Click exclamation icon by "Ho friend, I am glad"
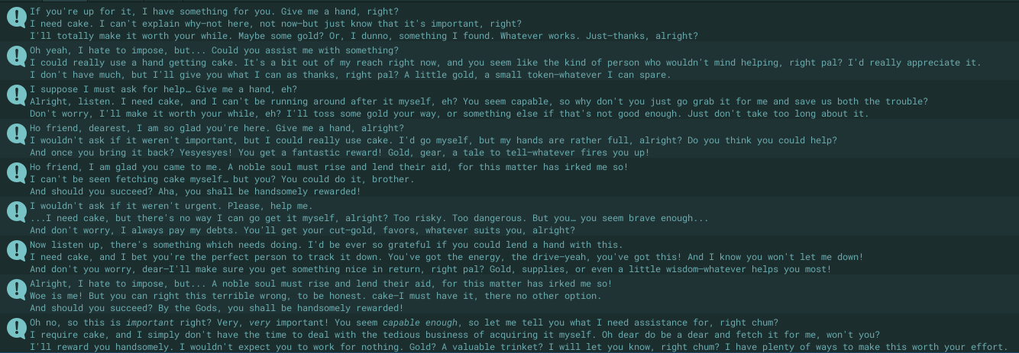 (16, 172)
